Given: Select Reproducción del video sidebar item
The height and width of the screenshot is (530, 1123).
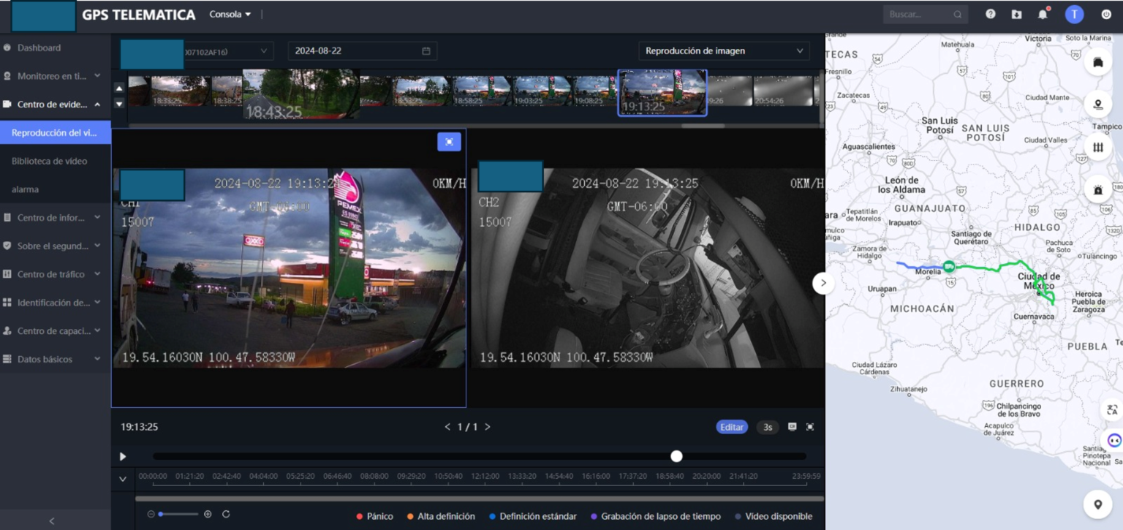Looking at the screenshot, I should pos(56,132).
